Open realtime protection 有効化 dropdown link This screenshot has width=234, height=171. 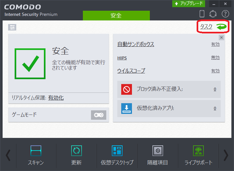[56, 98]
